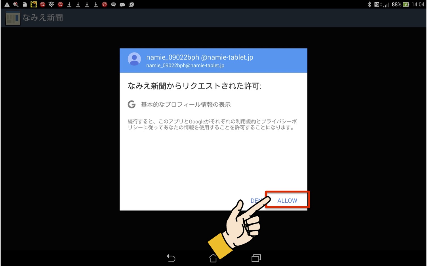The width and height of the screenshot is (427, 267).
Task: Tap the red search icon beside yellow map icon
Action: [43, 5]
